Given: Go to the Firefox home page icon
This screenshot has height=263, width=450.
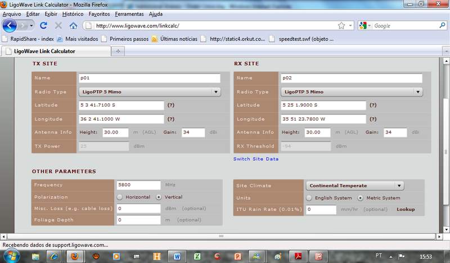Looking at the screenshot, I should (73, 26).
